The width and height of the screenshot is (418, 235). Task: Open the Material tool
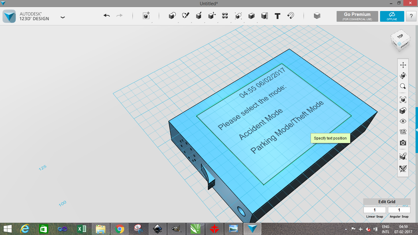coord(317,16)
